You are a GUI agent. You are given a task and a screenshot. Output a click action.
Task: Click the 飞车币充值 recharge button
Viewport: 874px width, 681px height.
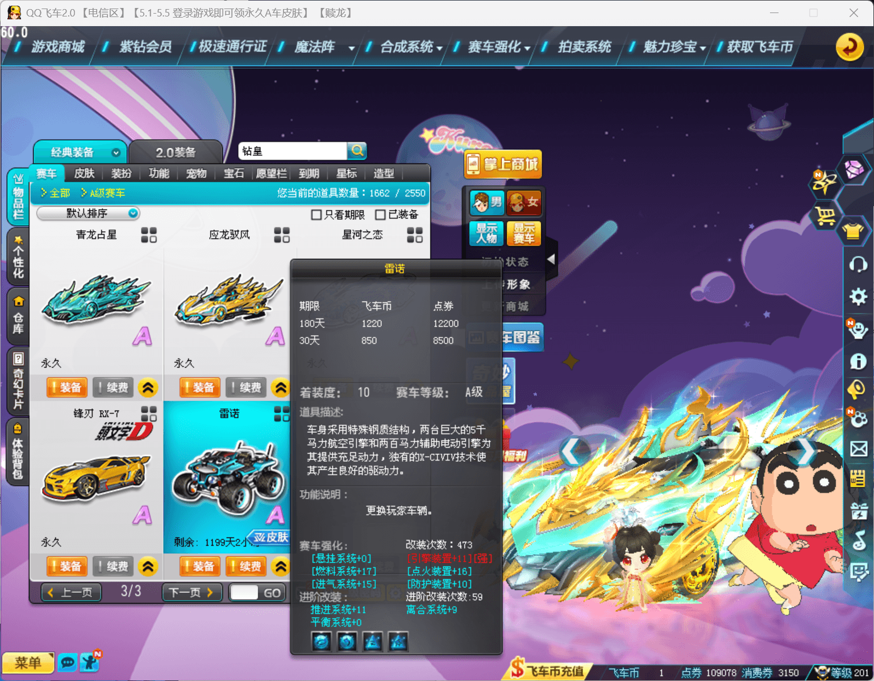(x=547, y=671)
